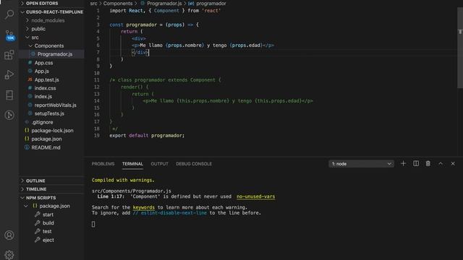Image resolution: width=463 pixels, height=260 pixels.
Task: Open the Manage gear icon
Action: pyautogui.click(x=9, y=255)
